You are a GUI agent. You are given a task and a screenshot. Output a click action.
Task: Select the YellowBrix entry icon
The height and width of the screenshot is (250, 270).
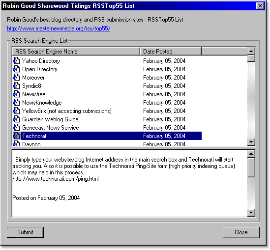click(x=16, y=111)
